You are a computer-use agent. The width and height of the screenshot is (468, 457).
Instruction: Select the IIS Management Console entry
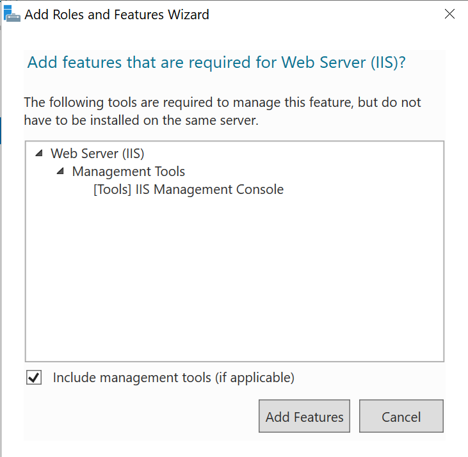209,189
